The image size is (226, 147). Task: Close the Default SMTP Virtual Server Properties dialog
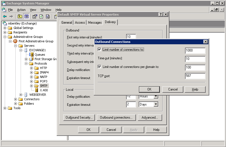(x=166, y=14)
